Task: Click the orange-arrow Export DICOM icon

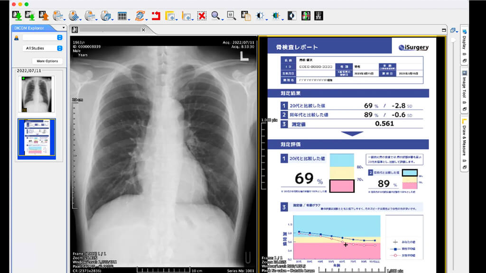Action: coord(44,16)
